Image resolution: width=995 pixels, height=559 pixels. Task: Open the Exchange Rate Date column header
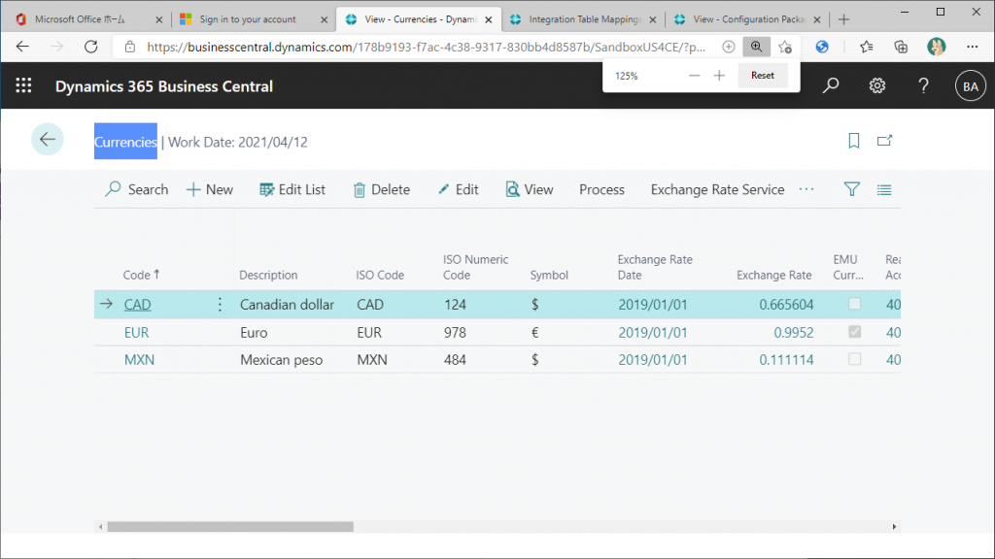[655, 268]
